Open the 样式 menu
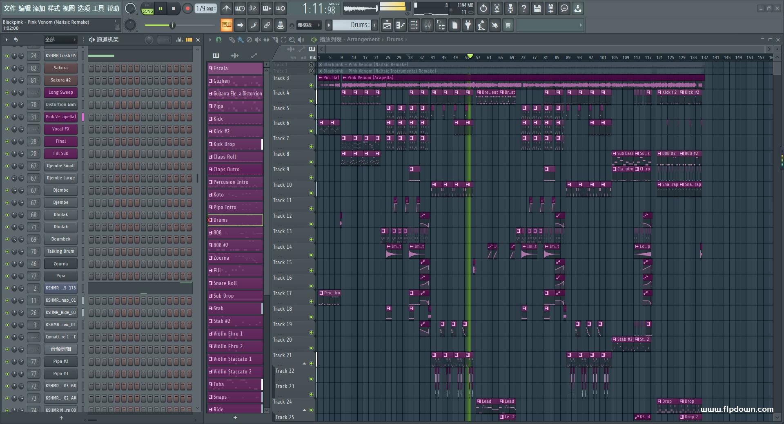 [53, 8]
